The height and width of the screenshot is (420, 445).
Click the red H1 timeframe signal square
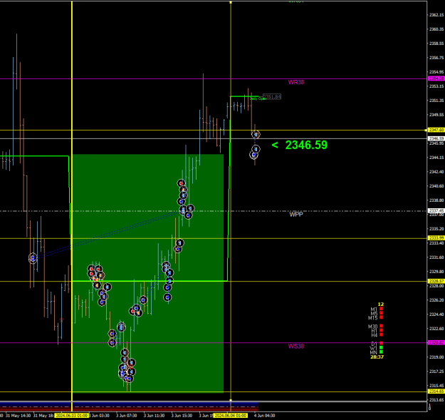[381, 330]
